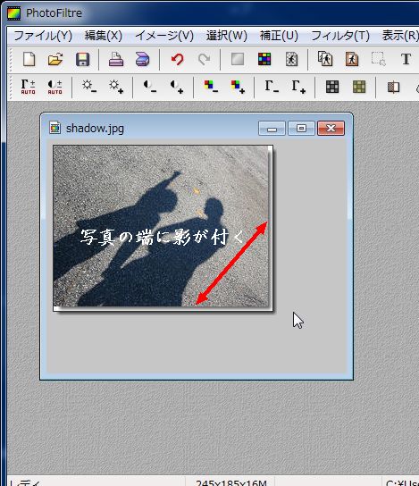Undo the last action with the red arrow
This screenshot has height=486, width=419.
(x=177, y=59)
